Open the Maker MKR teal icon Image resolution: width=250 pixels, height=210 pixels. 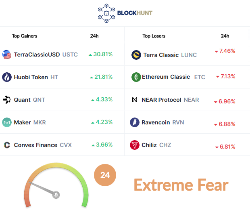[7, 122]
